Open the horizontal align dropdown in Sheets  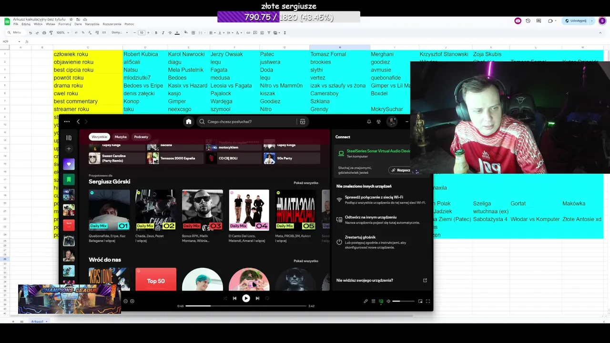[x=212, y=32]
